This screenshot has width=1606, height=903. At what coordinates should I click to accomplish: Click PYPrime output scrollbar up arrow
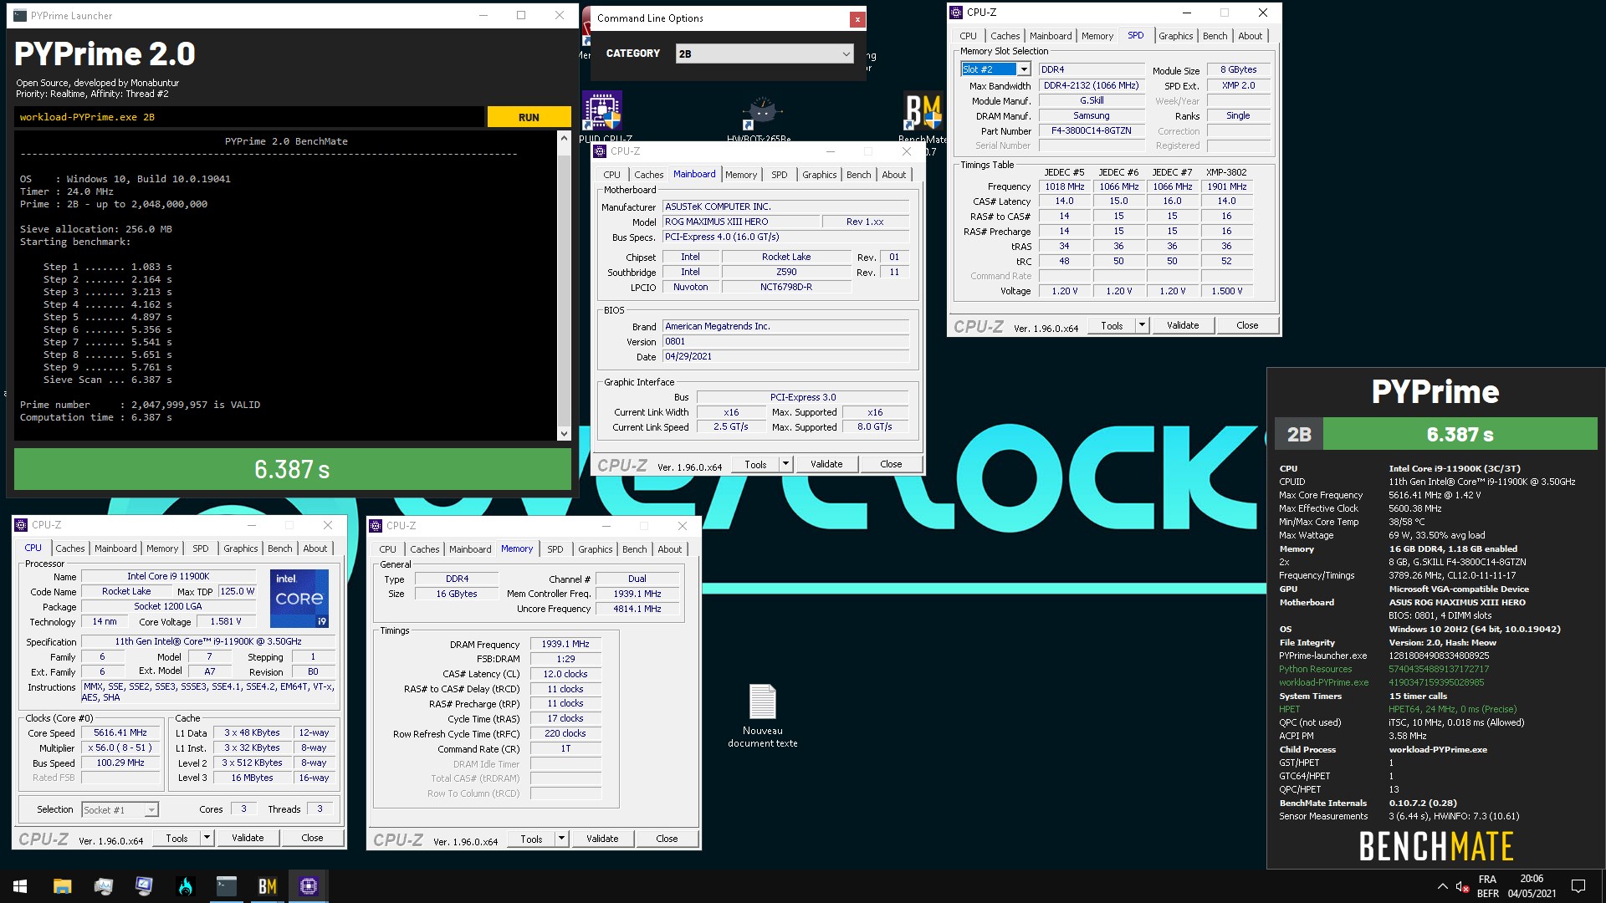point(564,138)
